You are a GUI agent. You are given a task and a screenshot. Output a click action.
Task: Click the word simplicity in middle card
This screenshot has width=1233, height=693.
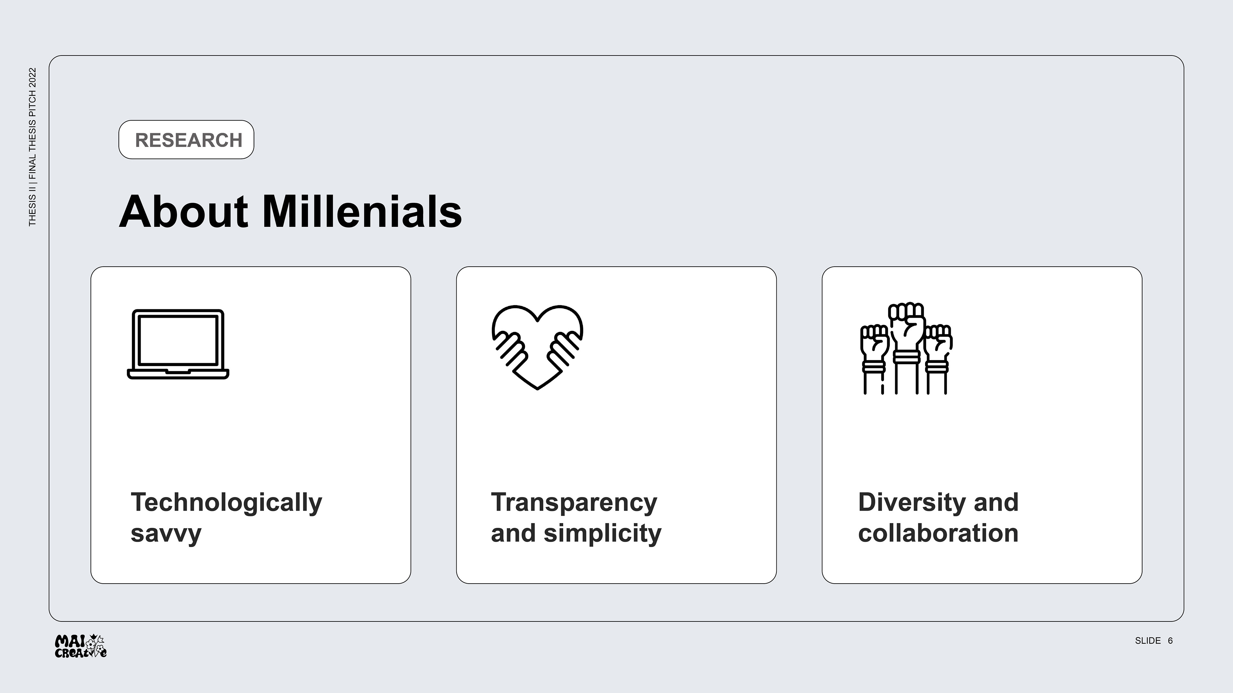603,533
